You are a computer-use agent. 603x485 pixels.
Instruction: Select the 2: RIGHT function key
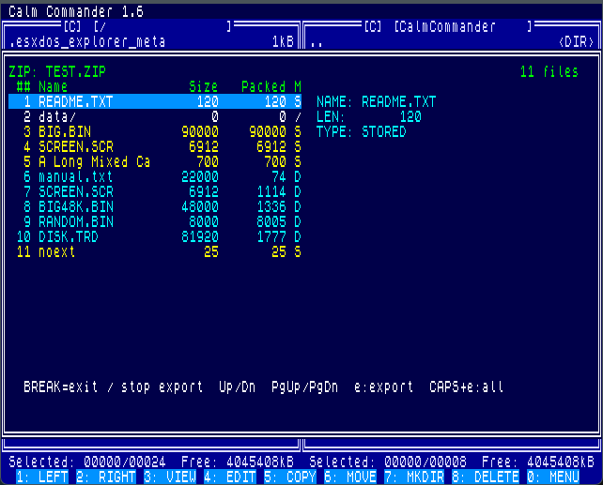(106, 477)
